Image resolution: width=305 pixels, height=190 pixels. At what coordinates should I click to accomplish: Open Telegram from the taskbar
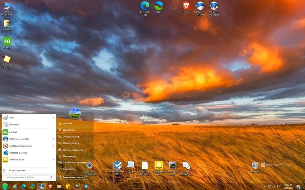86,187
